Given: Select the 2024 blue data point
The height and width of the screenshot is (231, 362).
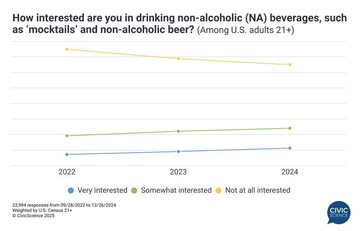Looking at the screenshot, I should click(x=290, y=148).
